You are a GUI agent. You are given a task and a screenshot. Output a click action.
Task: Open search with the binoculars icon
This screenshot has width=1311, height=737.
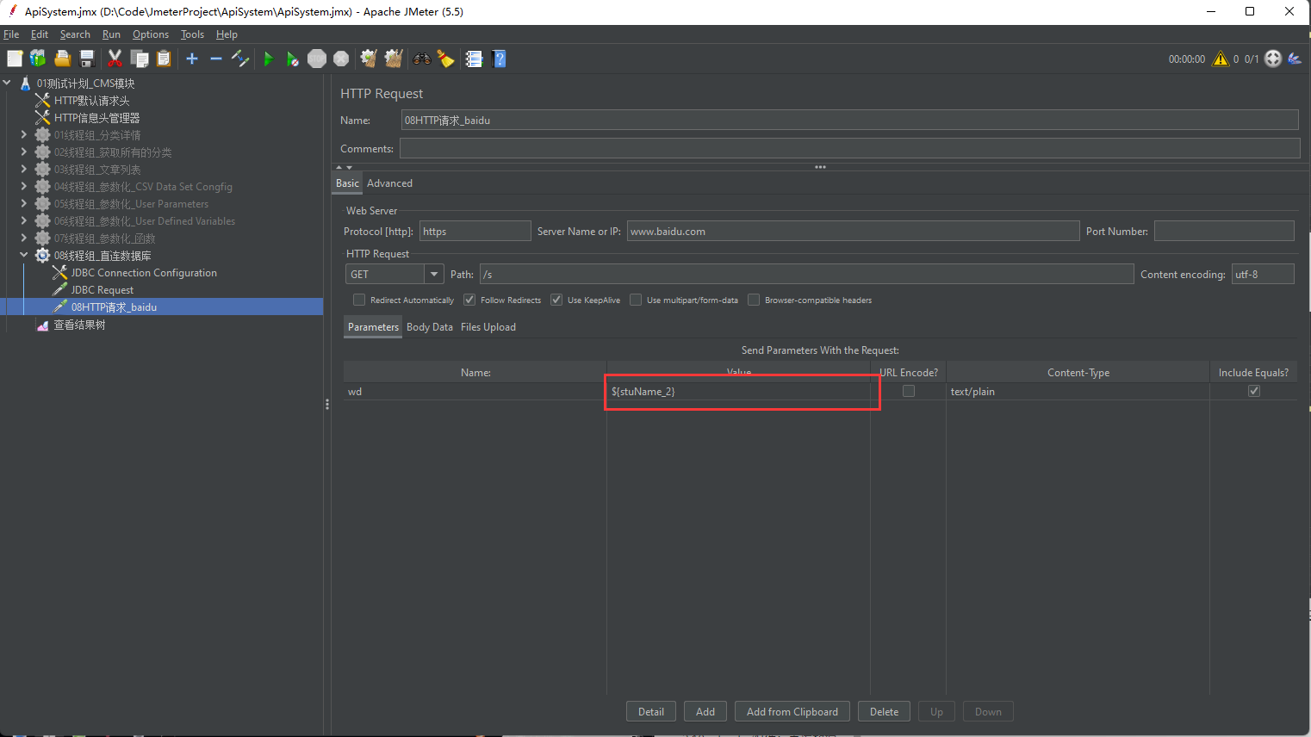pos(422,59)
